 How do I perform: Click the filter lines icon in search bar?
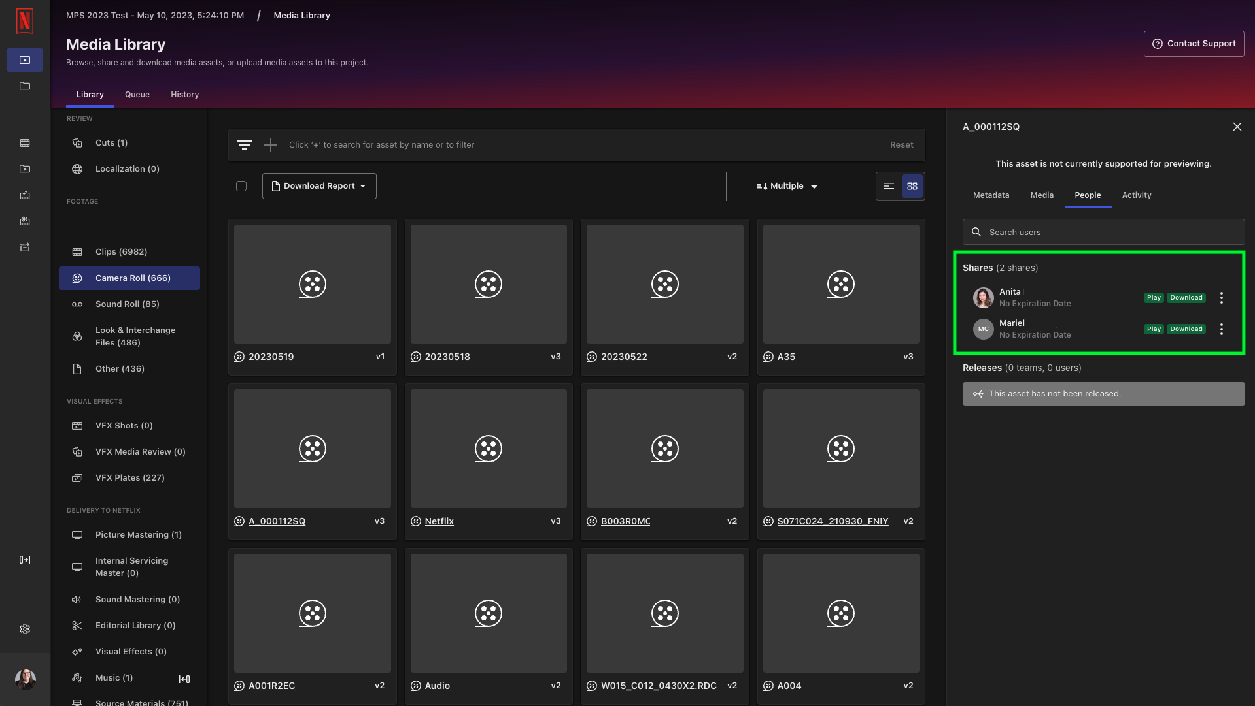point(245,145)
